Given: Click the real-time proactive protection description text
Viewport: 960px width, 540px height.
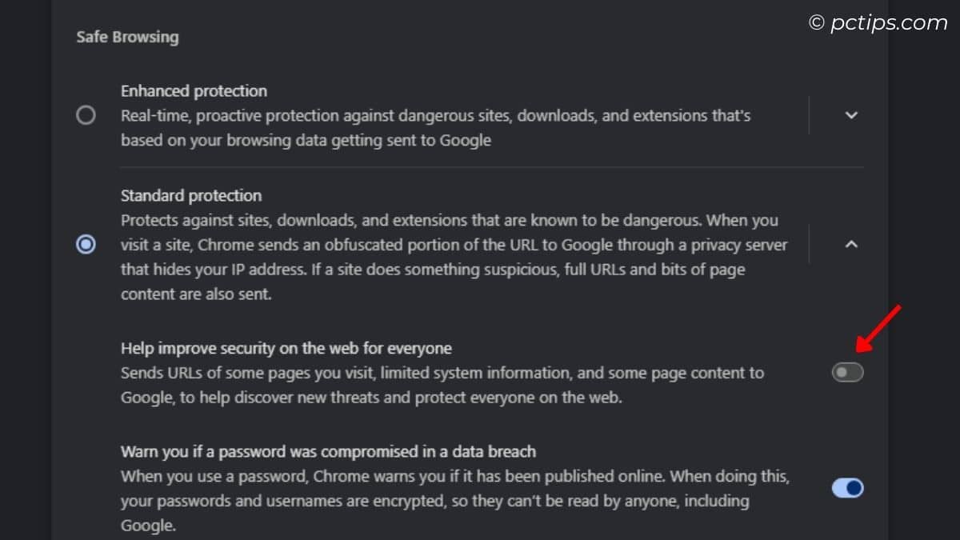Looking at the screenshot, I should (x=435, y=128).
